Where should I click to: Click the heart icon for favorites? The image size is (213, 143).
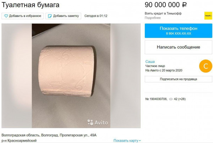[x=6, y=16]
